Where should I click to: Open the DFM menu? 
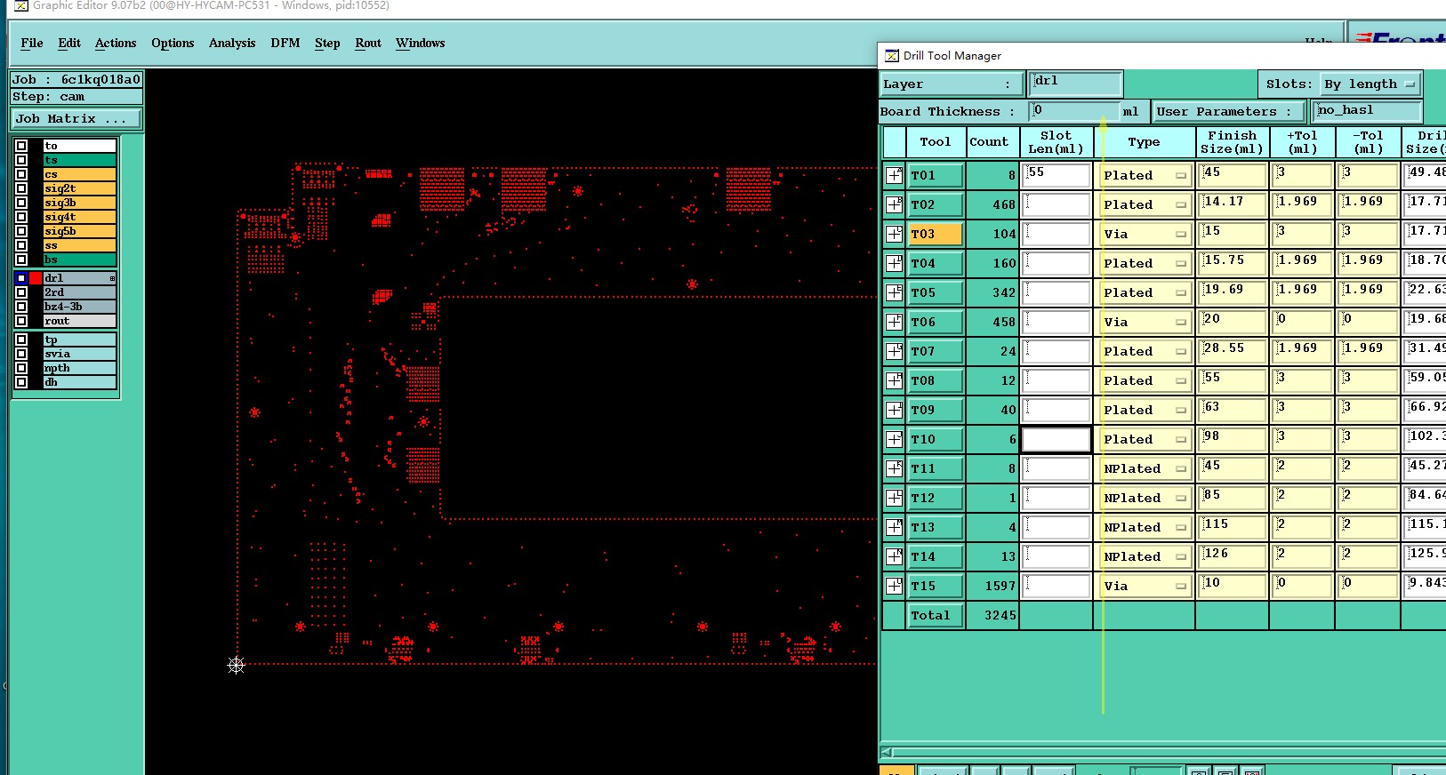(285, 43)
